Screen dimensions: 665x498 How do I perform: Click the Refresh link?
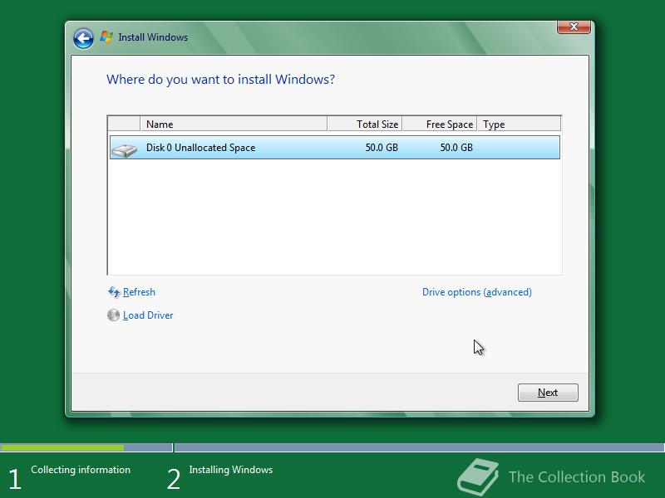139,292
